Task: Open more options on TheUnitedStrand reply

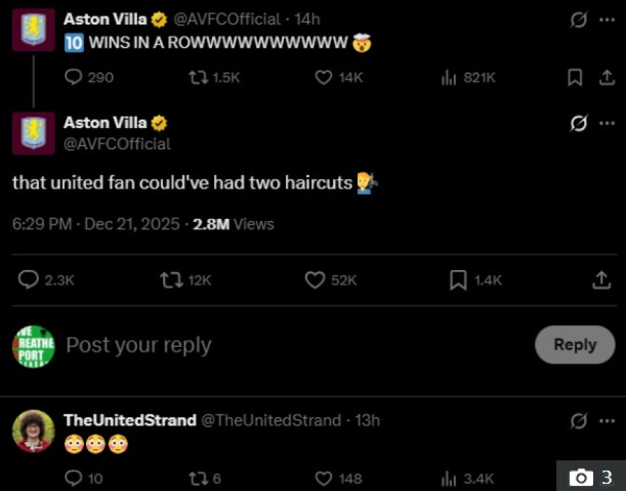Action: tap(606, 421)
